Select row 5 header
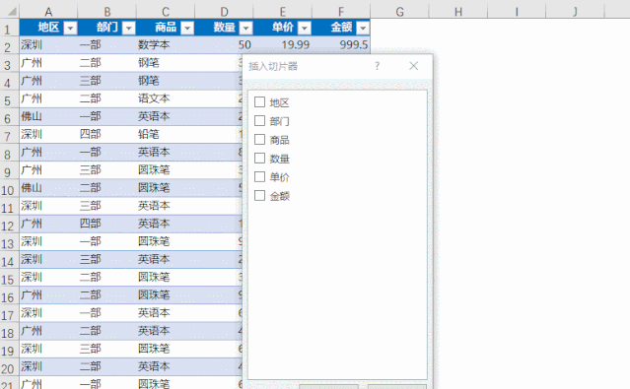Screen dimensions: 630x389 click(x=9, y=99)
